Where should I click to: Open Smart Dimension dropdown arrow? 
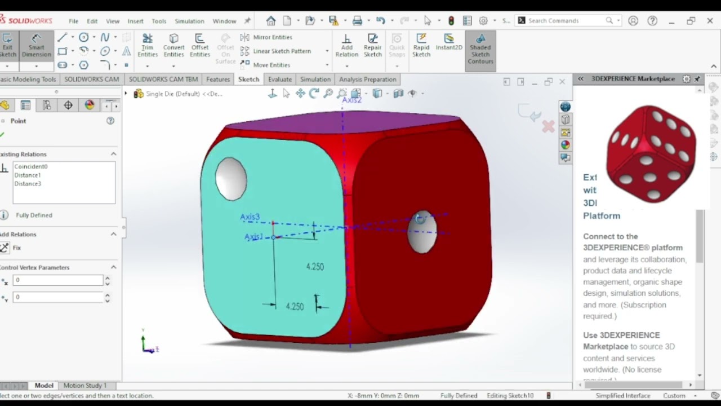[37, 67]
